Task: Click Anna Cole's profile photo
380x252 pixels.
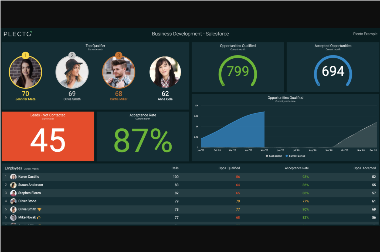Action: point(165,72)
